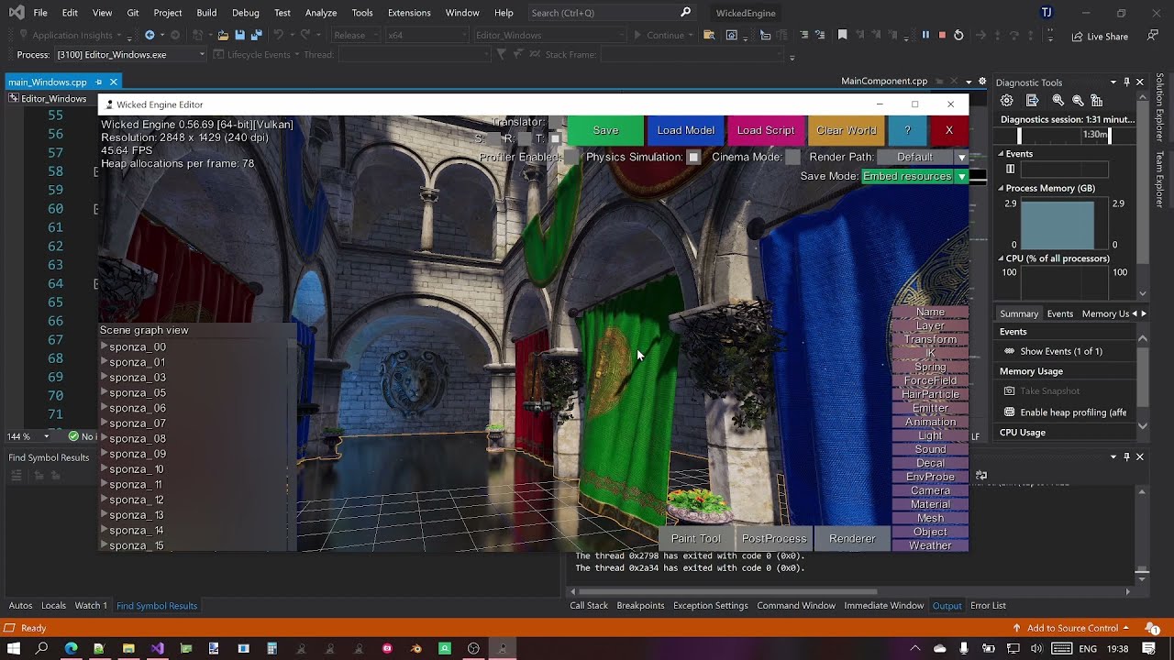Switch to the Events tab
The width and height of the screenshot is (1174, 660).
tap(1059, 313)
